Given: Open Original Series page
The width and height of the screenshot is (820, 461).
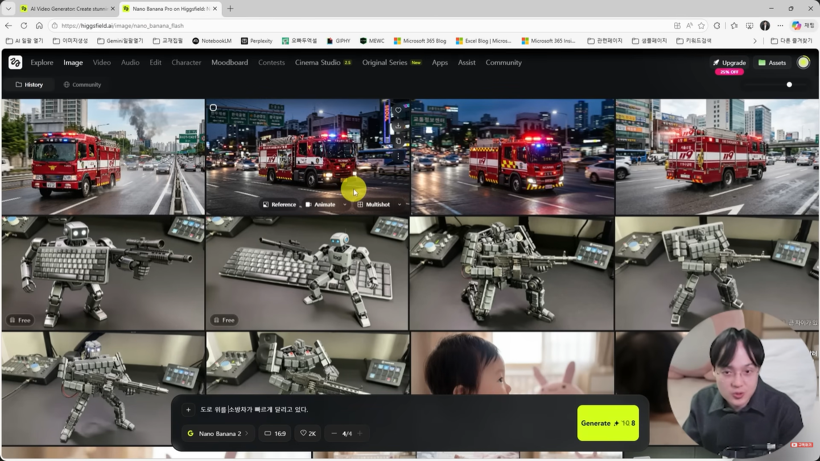Looking at the screenshot, I should pyautogui.click(x=392, y=63).
